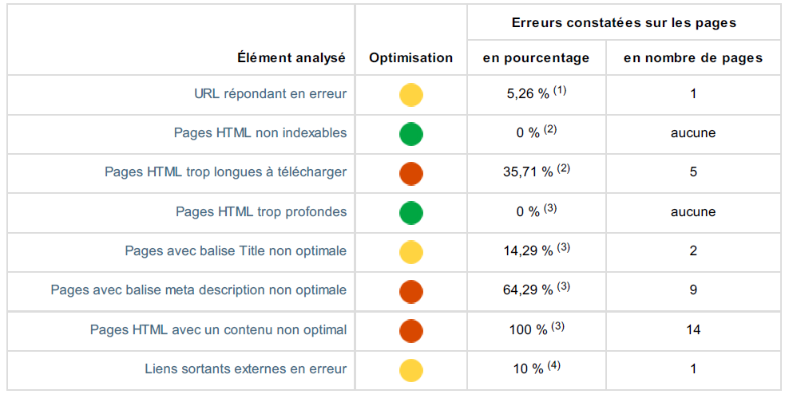Screen dimensions: 789x394
Task: Click yellow indicator for Liens sortants externes en erreur
Action: (x=411, y=369)
